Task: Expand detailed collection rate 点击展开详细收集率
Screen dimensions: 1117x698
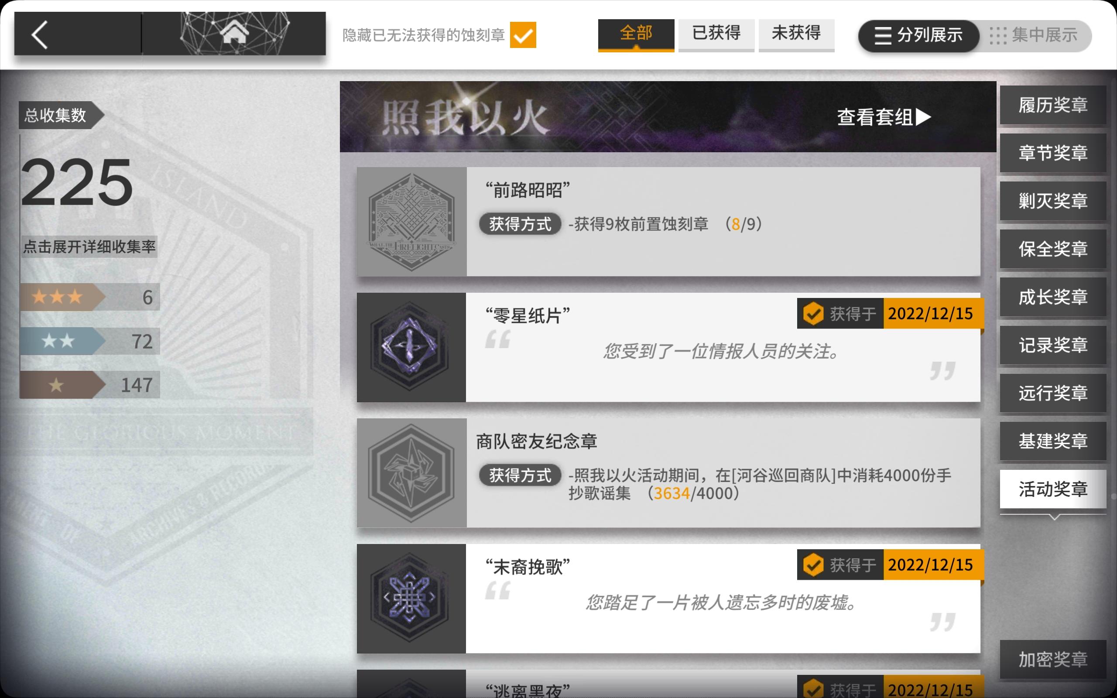Action: click(89, 246)
